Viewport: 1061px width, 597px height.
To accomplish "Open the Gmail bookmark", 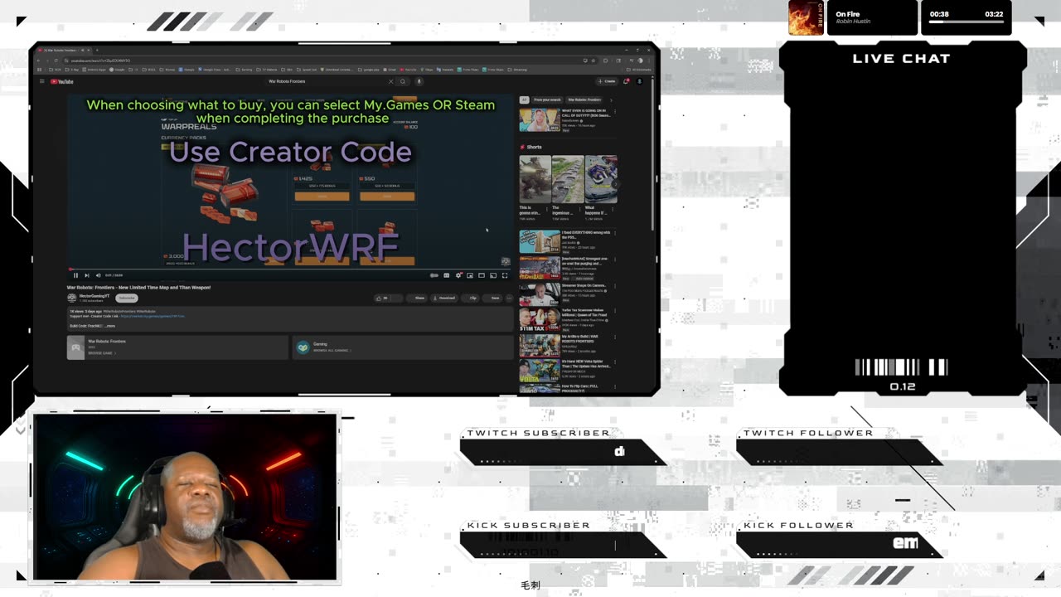I will click(389, 70).
